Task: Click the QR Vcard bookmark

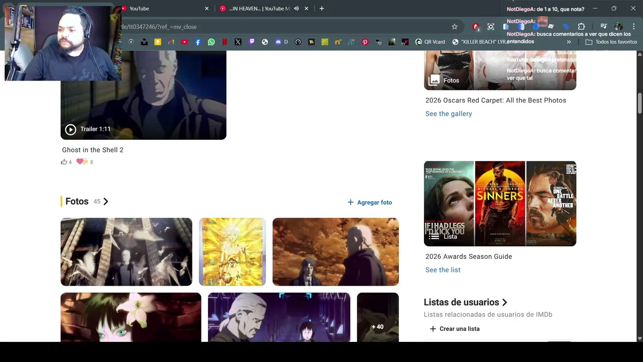Action: [x=430, y=42]
